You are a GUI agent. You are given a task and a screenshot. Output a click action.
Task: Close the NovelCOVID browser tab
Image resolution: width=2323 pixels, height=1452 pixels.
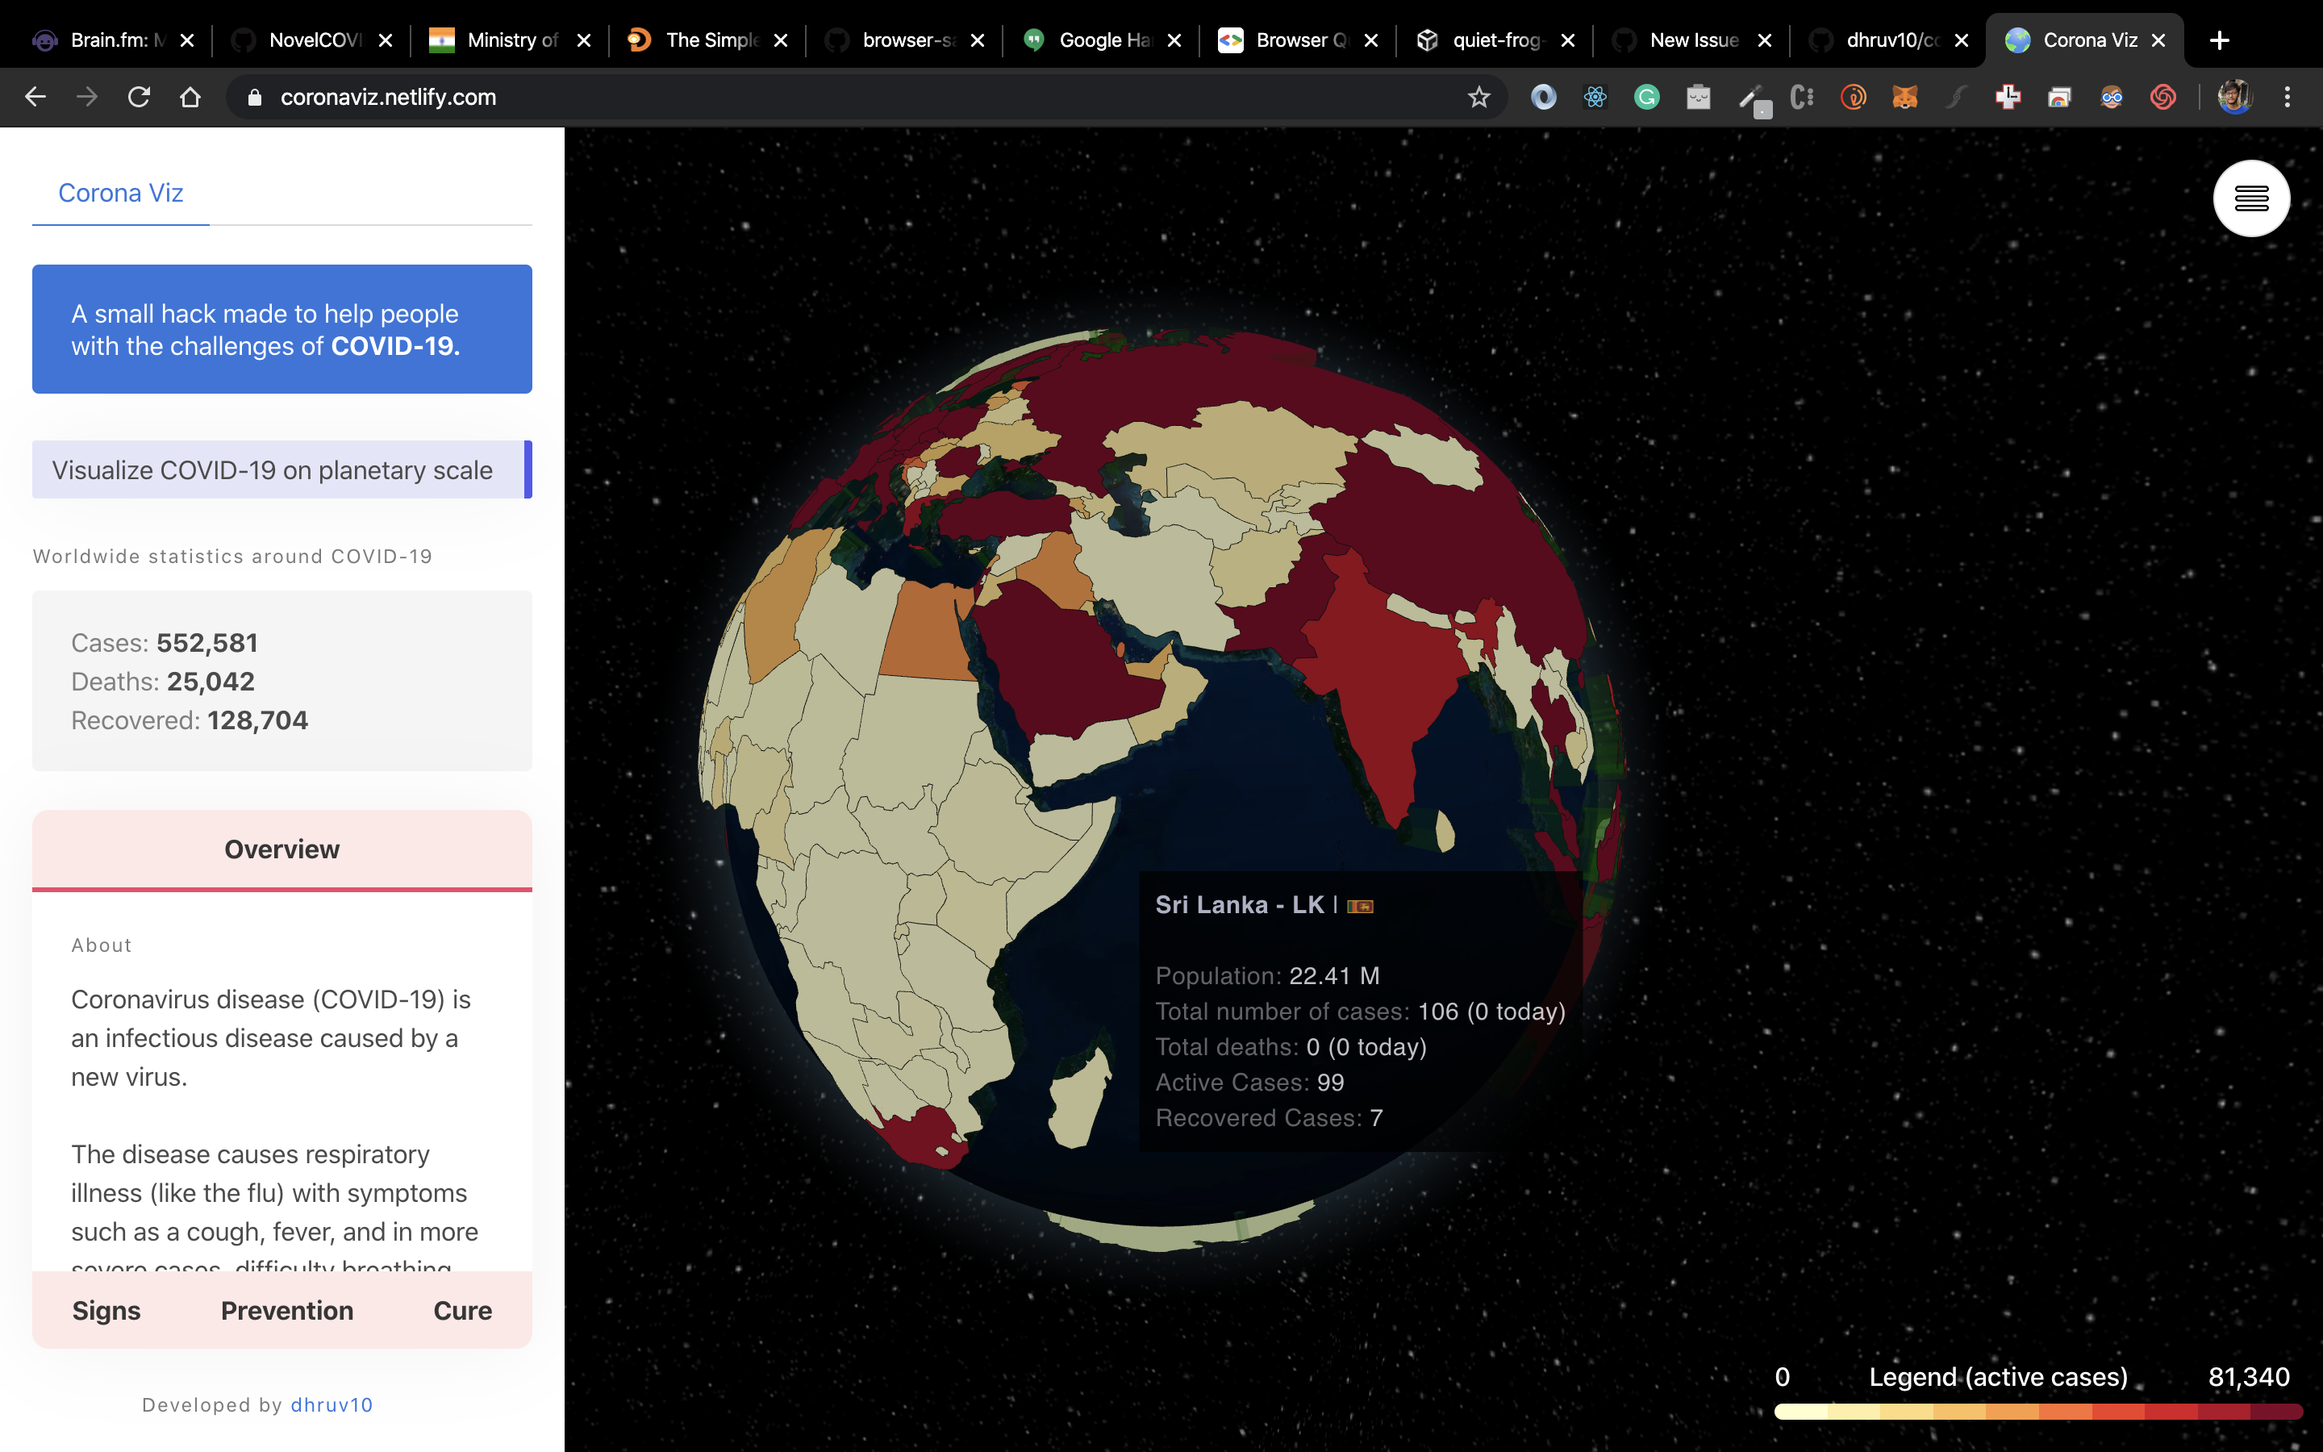click(386, 40)
